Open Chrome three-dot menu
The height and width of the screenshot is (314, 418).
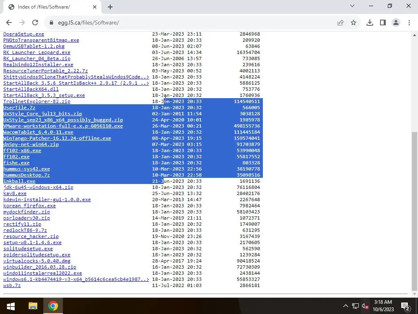[409, 23]
